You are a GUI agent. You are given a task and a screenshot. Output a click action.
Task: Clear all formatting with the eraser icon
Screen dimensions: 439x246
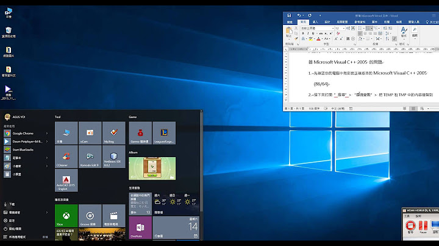coord(338,33)
